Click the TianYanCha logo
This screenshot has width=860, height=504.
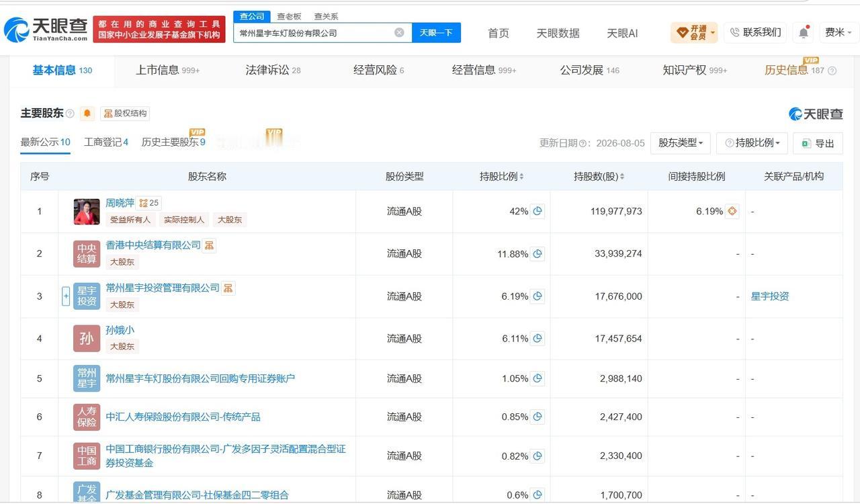(46, 30)
